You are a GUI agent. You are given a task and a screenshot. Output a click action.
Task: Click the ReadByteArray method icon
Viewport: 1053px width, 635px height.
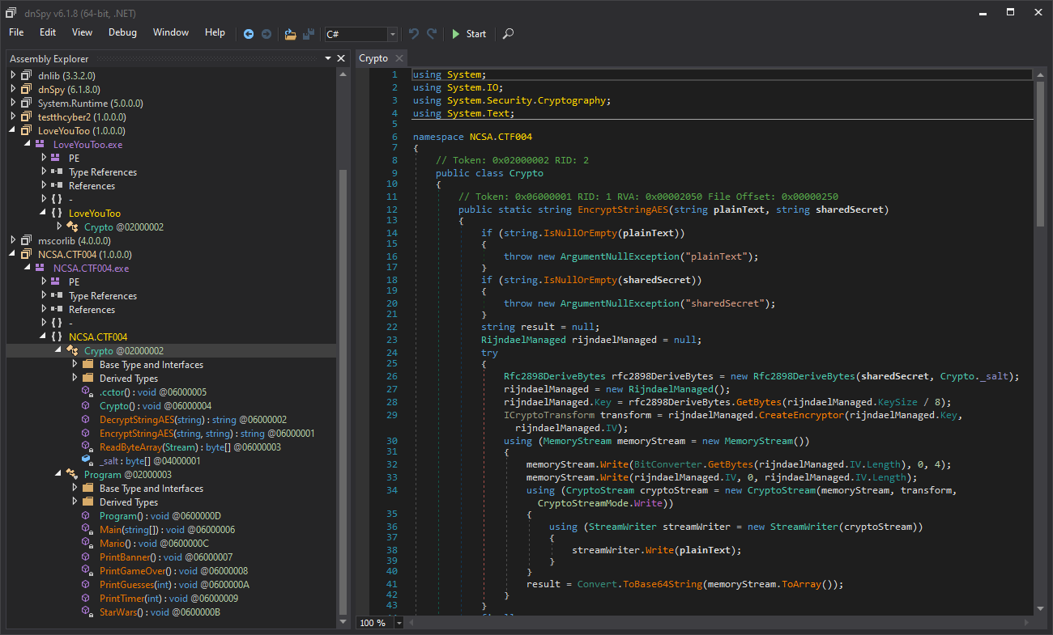coord(88,447)
